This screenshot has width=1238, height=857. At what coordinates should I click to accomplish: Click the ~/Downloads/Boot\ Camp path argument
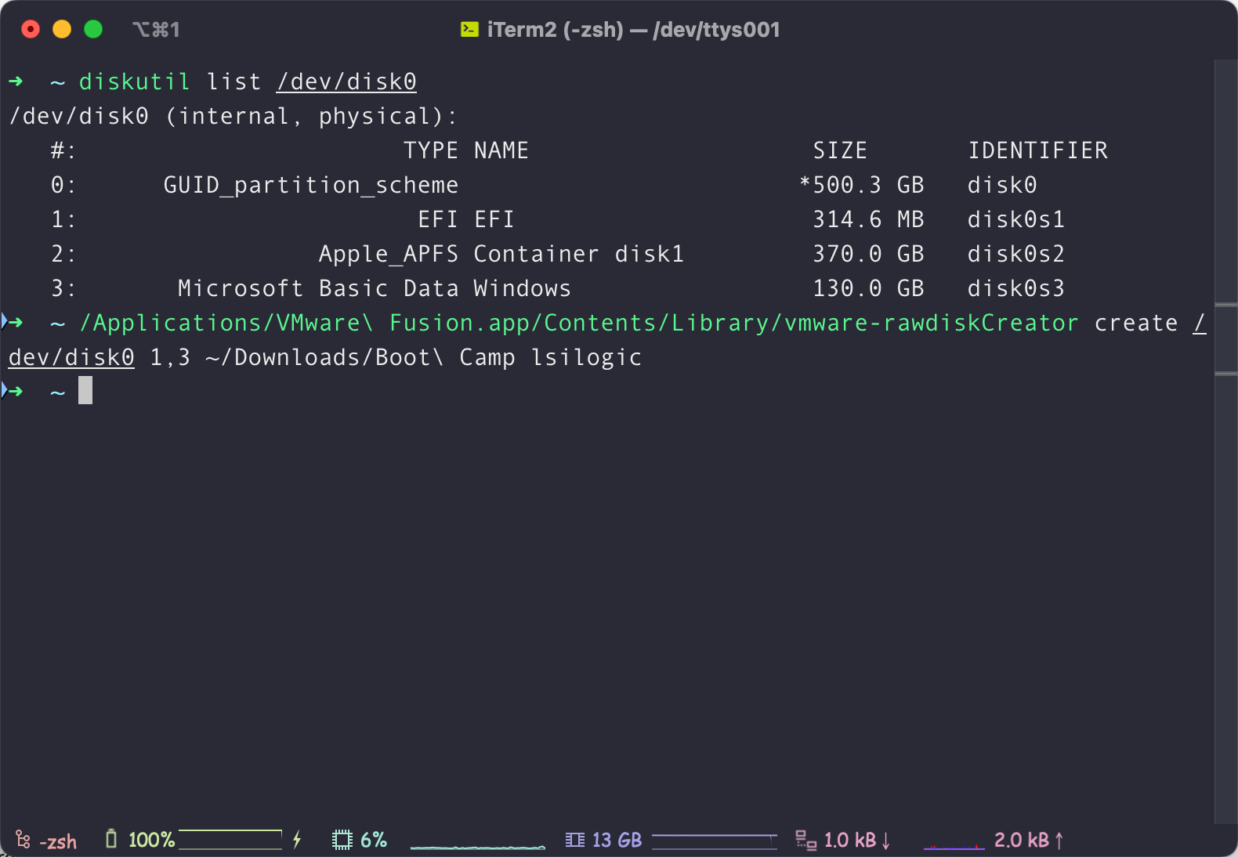360,357
